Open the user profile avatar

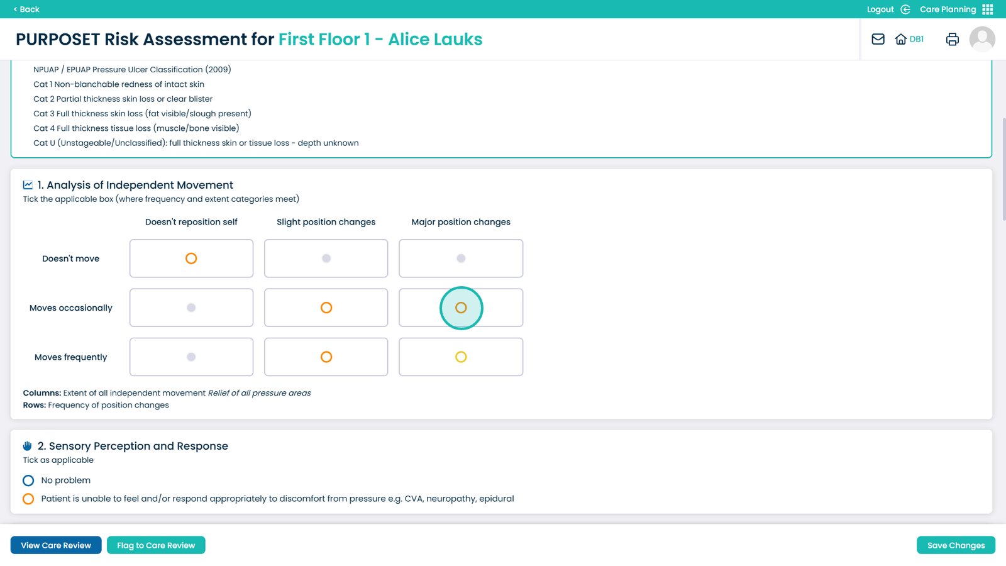[981, 39]
